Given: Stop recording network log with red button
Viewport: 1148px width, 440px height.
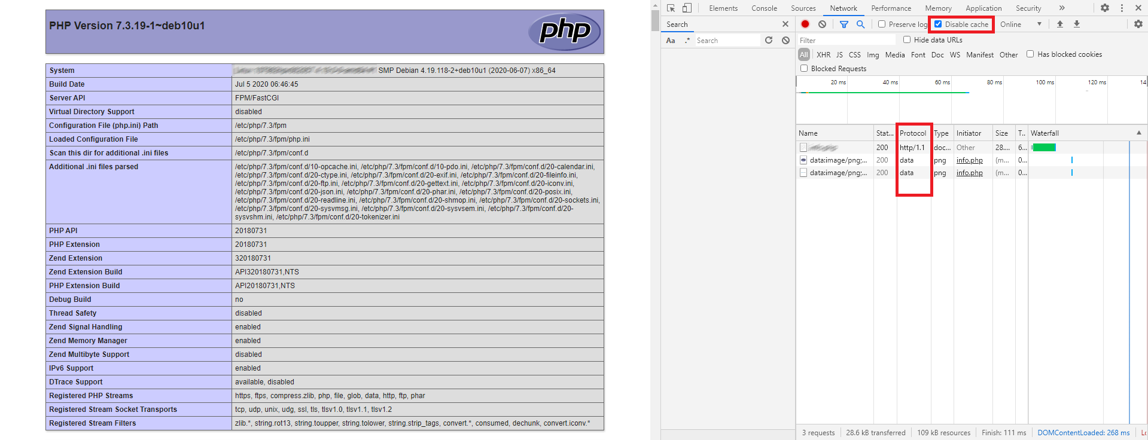Looking at the screenshot, I should [805, 24].
